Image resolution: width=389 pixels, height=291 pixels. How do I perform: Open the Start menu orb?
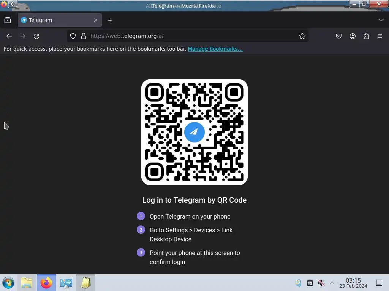(8, 283)
